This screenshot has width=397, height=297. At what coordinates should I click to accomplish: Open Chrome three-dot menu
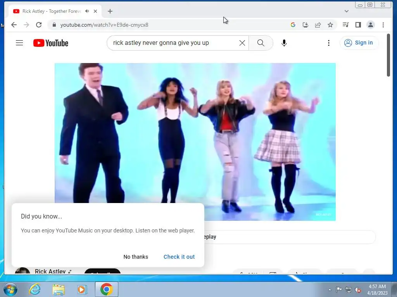click(x=383, y=25)
